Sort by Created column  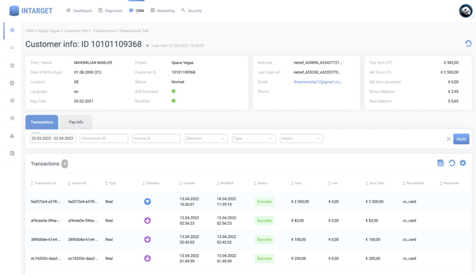[187, 183]
